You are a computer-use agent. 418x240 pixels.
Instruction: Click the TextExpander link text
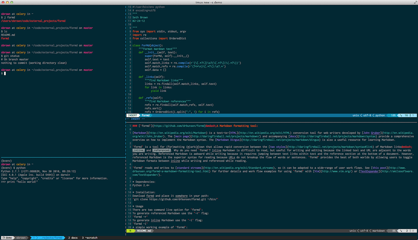click(x=369, y=171)
